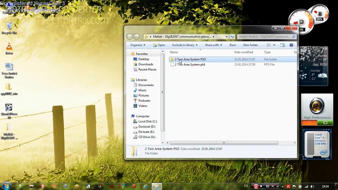The height and width of the screenshot is (190, 338).
Task: Select the QuarkXPress 10 desktop shortcut
Action: [x=9, y=111]
